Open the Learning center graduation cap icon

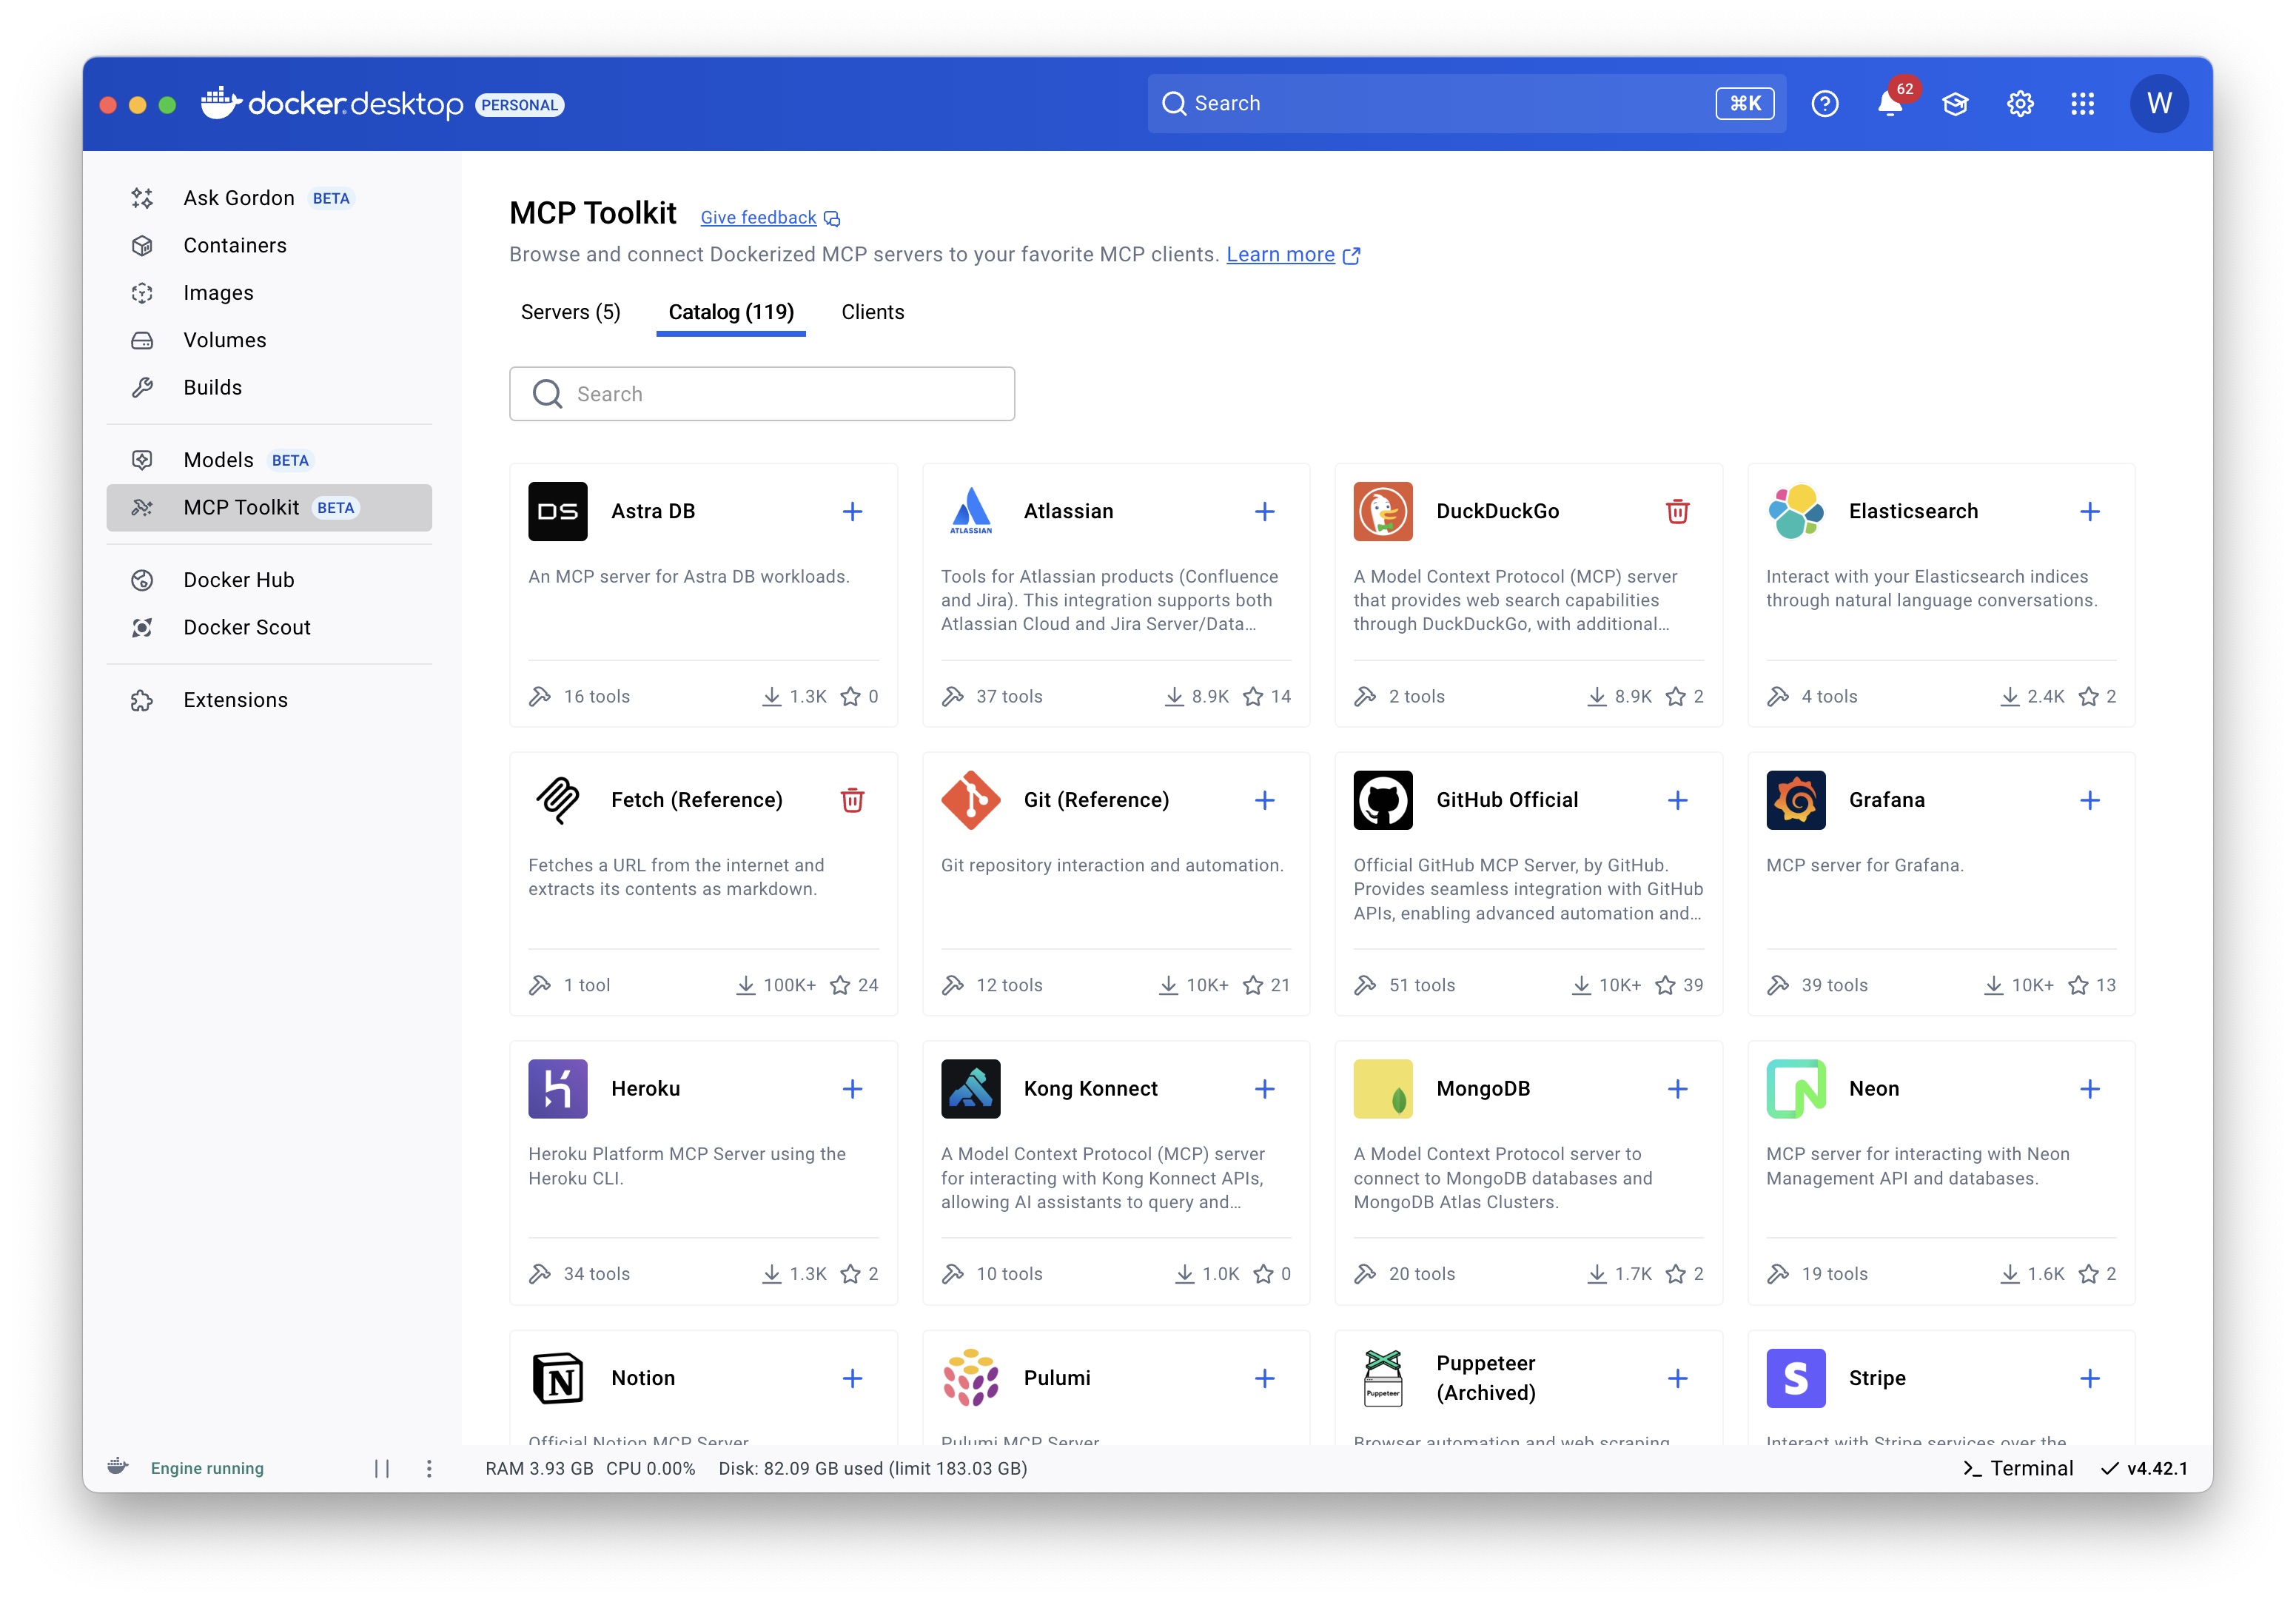point(1954,104)
